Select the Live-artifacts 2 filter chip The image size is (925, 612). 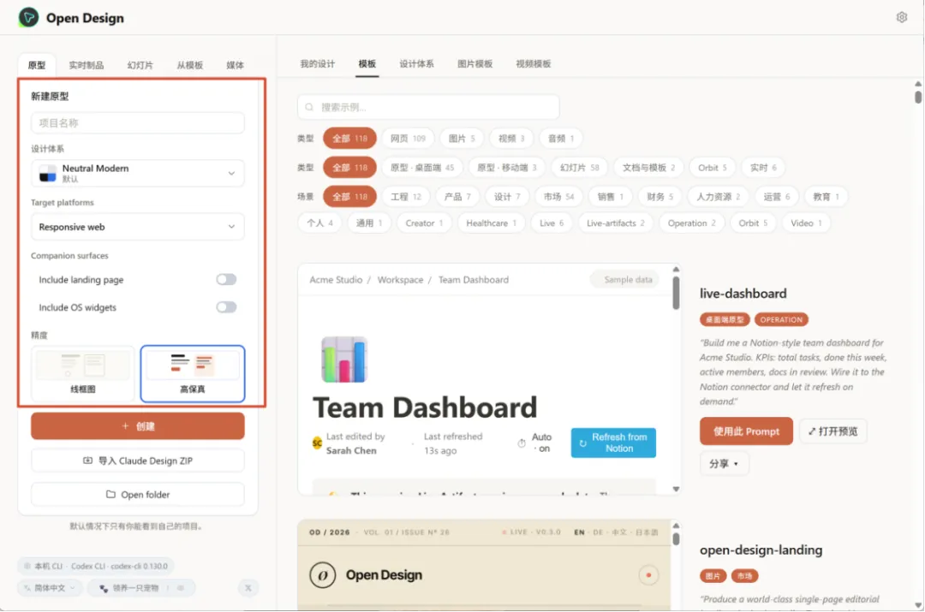[615, 223]
